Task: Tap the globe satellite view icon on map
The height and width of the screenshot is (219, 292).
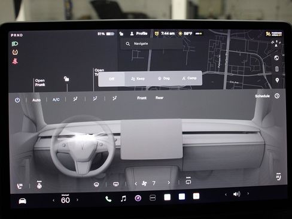Action: pos(276,58)
